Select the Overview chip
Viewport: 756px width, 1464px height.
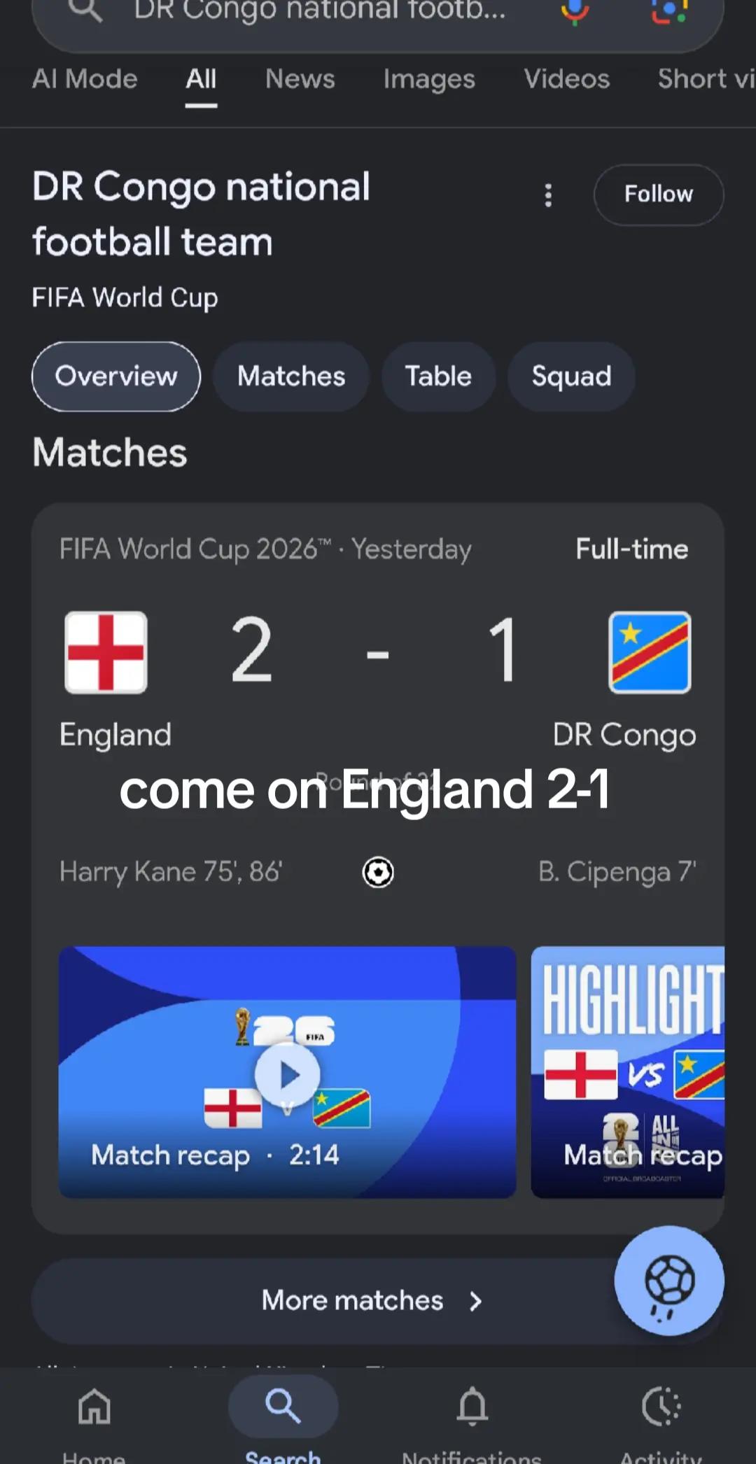[x=116, y=376]
